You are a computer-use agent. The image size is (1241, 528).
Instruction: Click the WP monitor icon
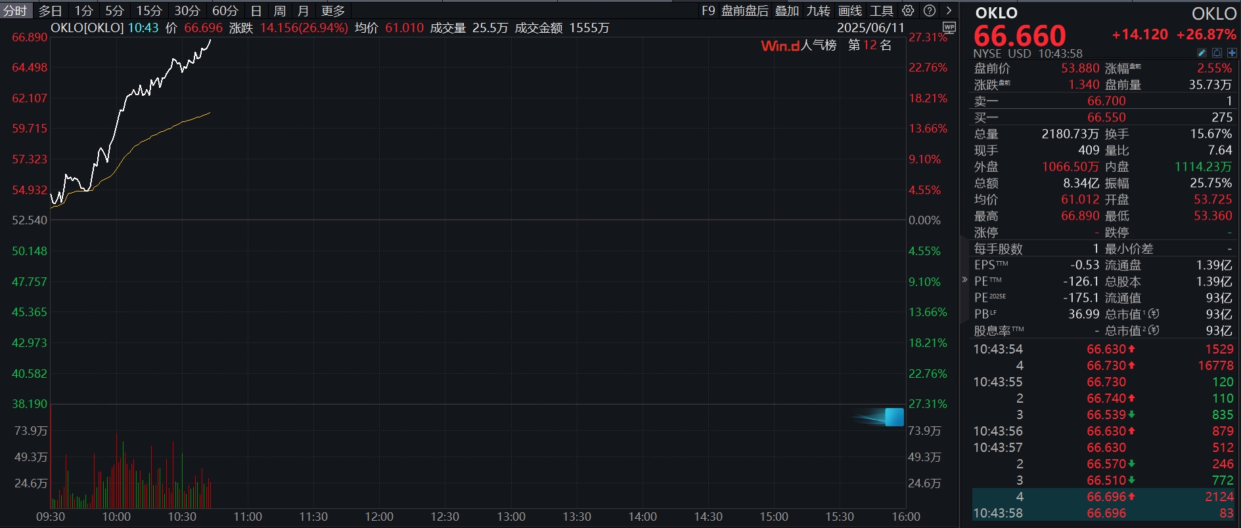coord(949,28)
